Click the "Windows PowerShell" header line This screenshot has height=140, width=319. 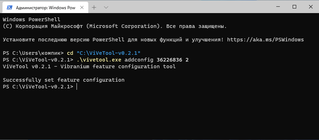point(32,19)
